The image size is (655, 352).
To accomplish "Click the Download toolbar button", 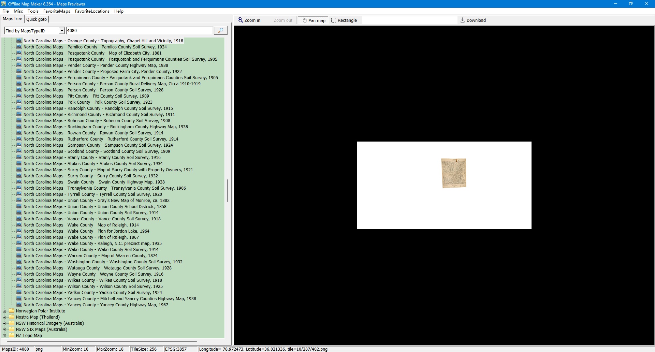I will (473, 20).
